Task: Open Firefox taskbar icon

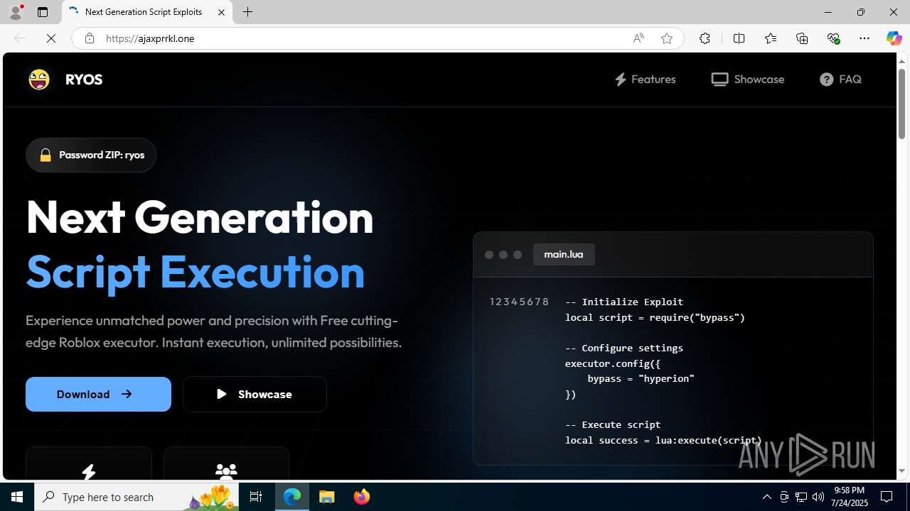Action: tap(362, 497)
